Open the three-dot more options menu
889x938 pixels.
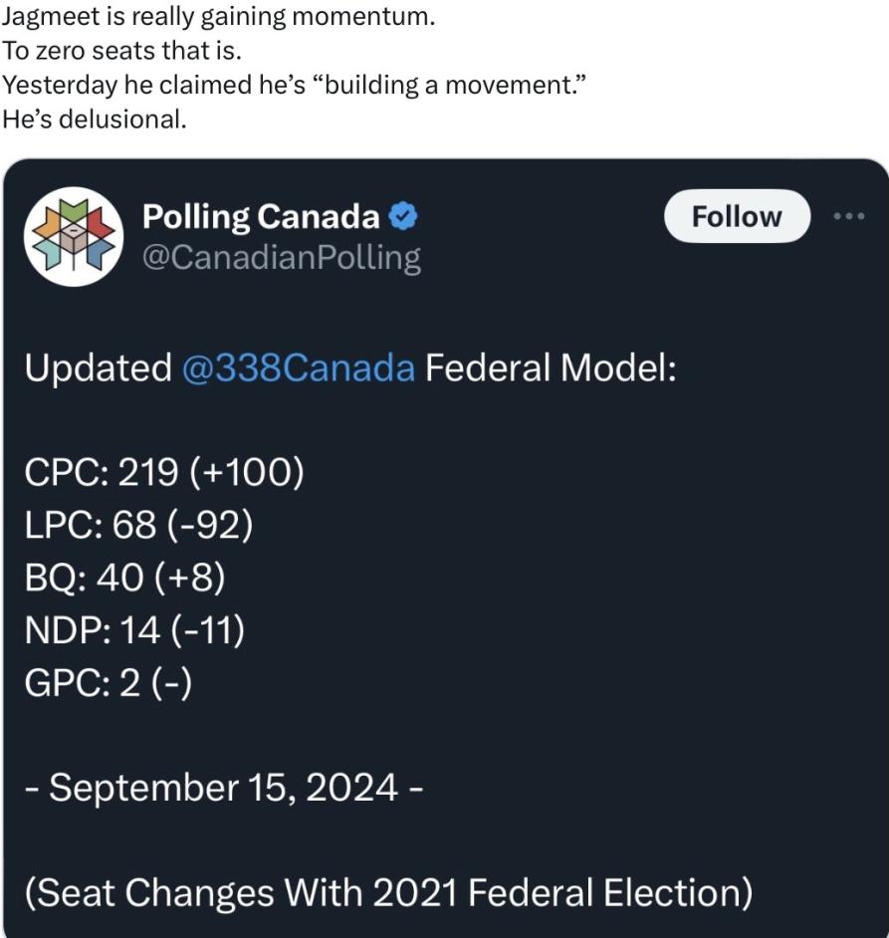pos(850,216)
